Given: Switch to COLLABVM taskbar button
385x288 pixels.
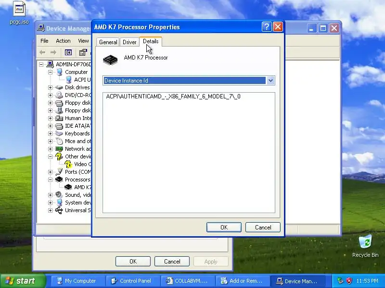Looking at the screenshot, I should coord(188,281).
